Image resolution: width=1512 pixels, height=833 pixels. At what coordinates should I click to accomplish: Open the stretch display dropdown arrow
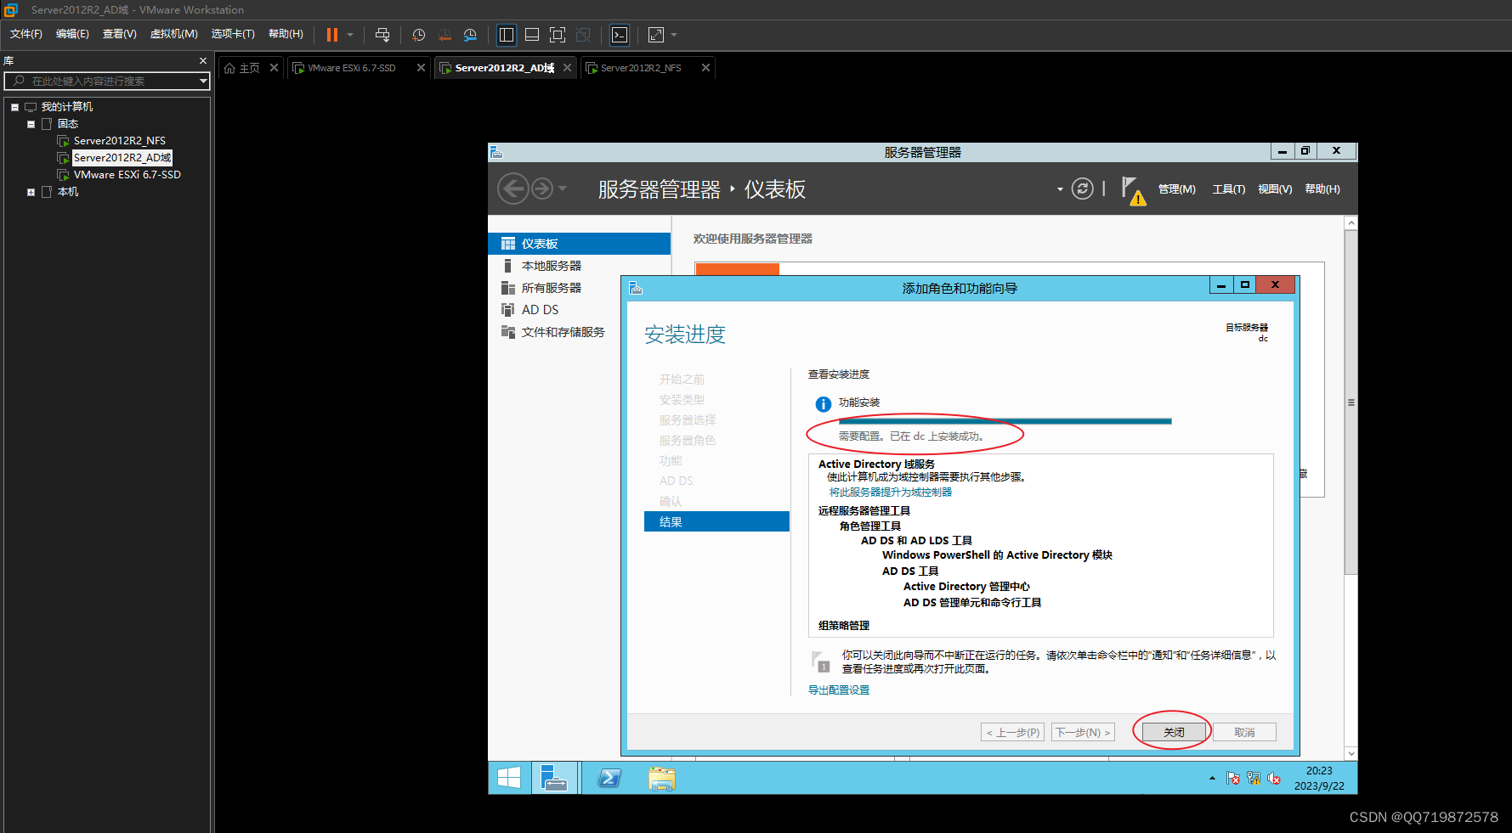[674, 35]
